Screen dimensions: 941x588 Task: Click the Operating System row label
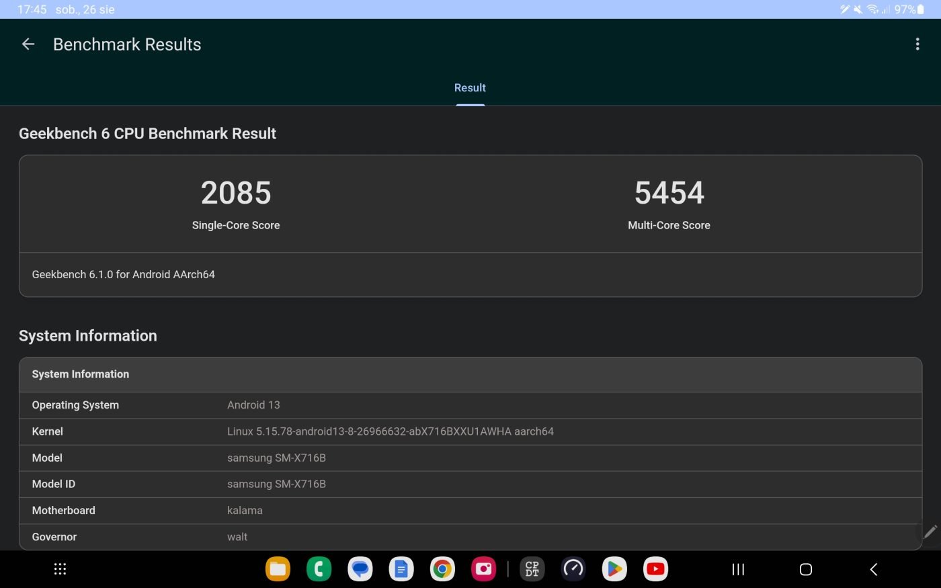[75, 405]
